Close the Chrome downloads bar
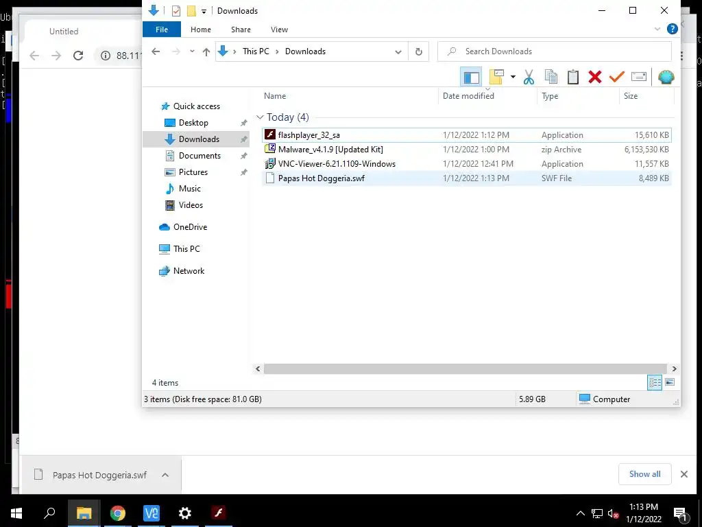The image size is (702, 527). coord(684,475)
